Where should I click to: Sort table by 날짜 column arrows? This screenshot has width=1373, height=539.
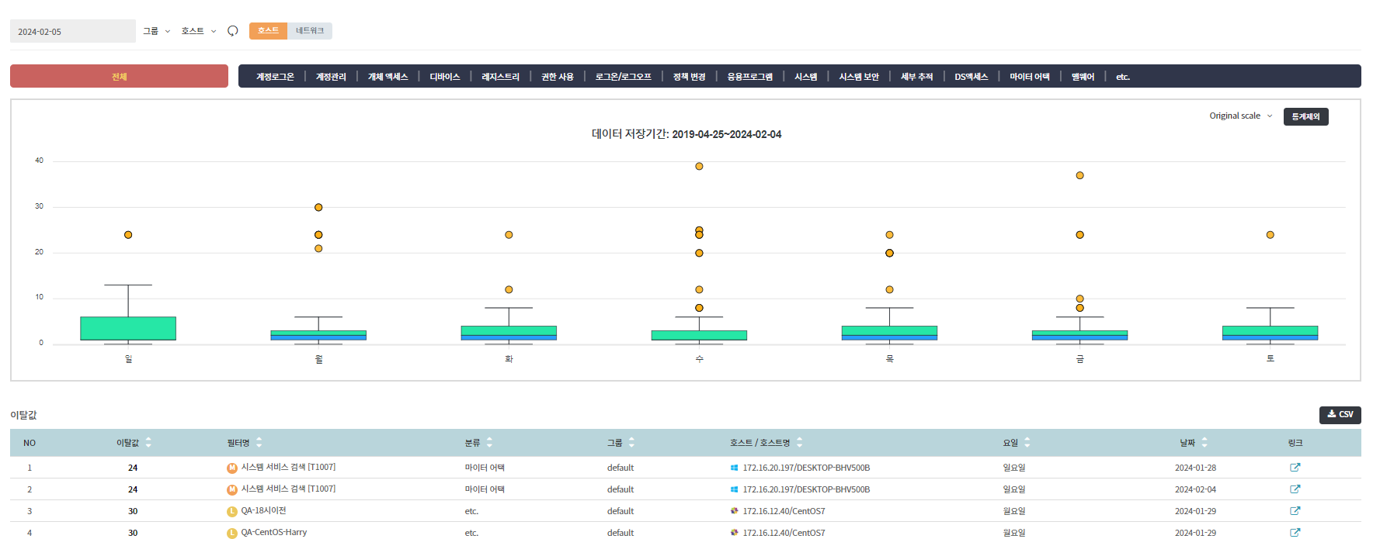pyautogui.click(x=1204, y=443)
